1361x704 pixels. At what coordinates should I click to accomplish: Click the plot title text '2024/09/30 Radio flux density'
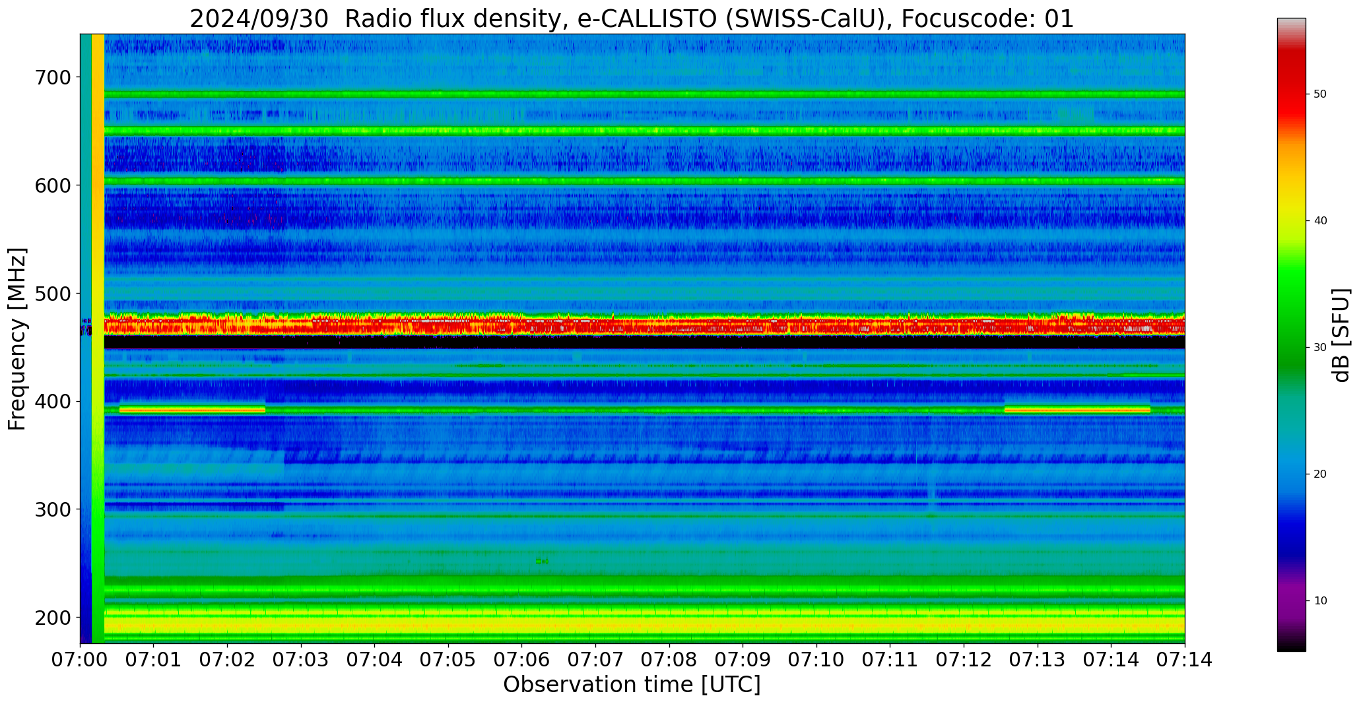pyautogui.click(x=374, y=19)
